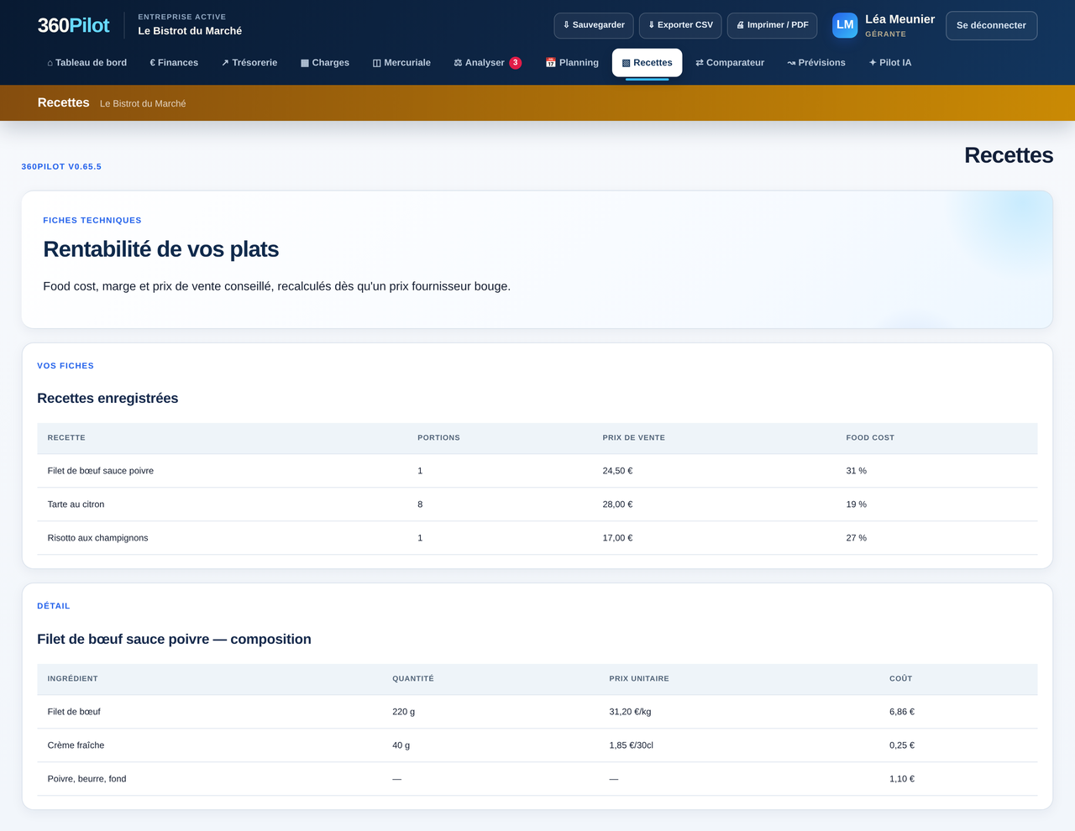Click Imprimer / PDF button
The image size is (1075, 831).
click(x=772, y=25)
